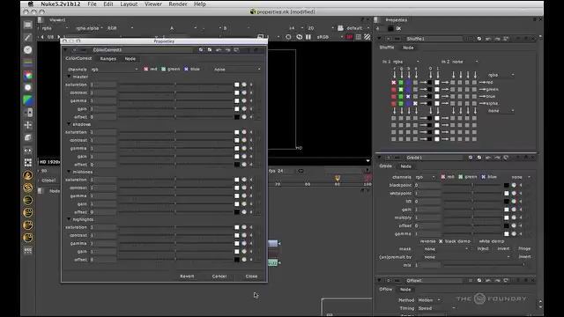Open the Viewer menu in menu bar
This screenshot has width=564, height=317.
click(153, 4)
